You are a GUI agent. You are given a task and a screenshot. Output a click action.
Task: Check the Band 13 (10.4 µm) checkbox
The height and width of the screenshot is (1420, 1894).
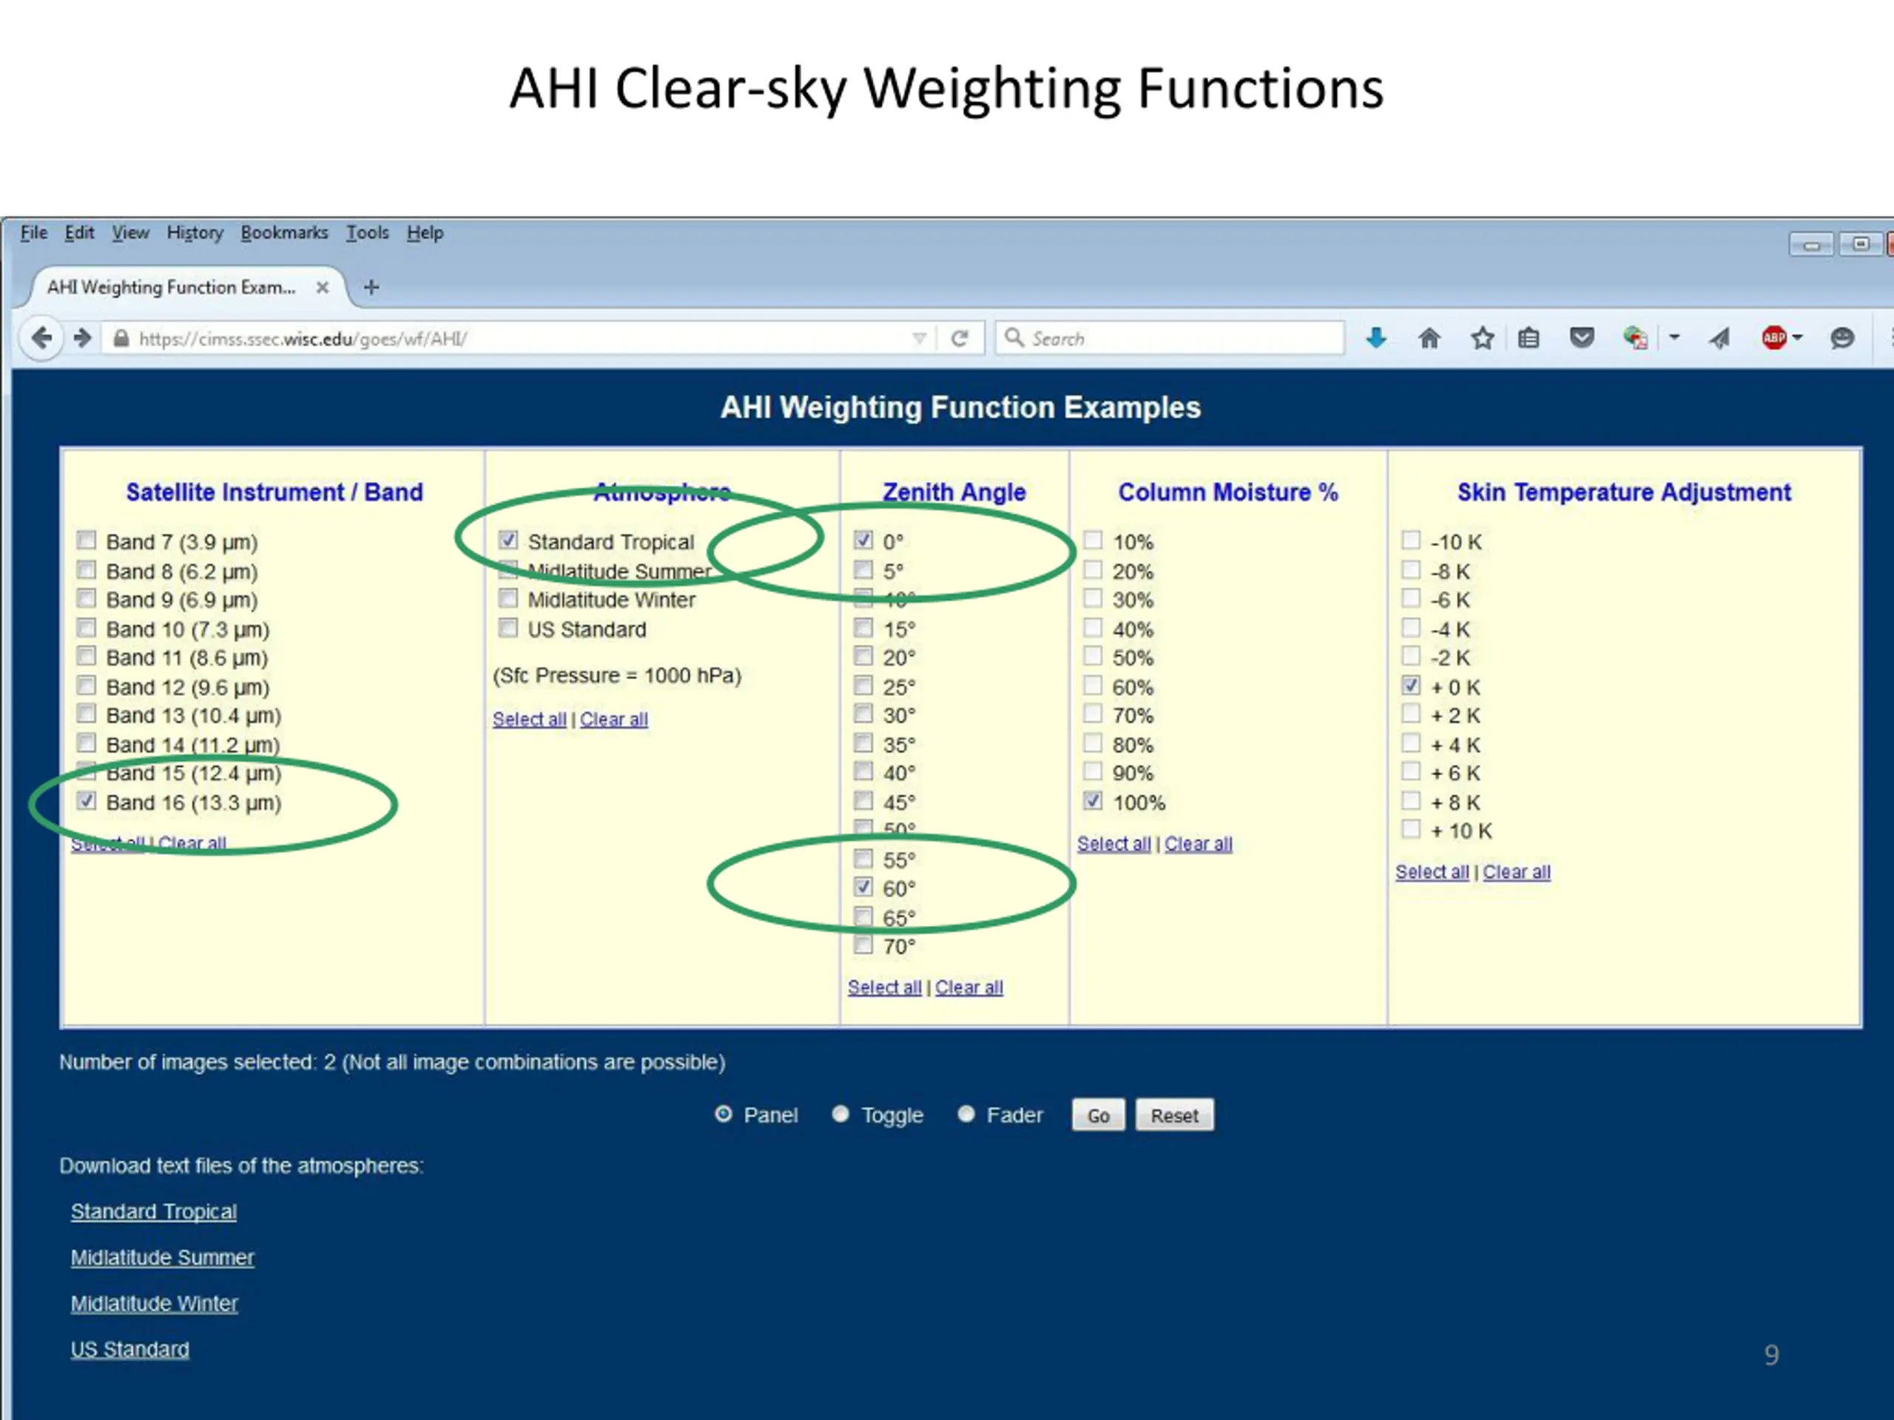(86, 714)
